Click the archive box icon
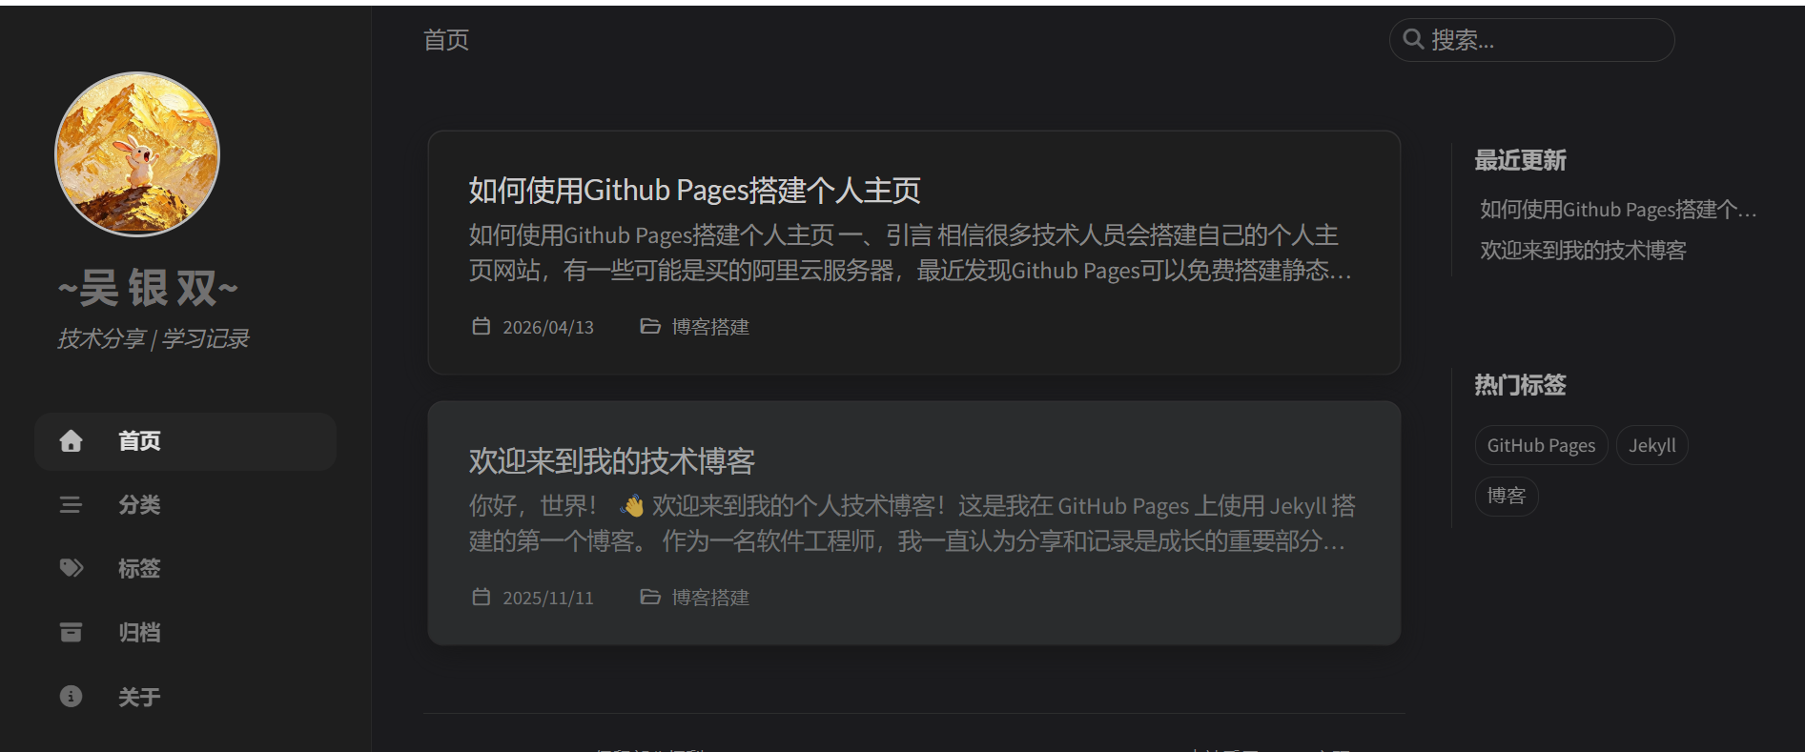Viewport: 1805px width, 752px height. click(71, 633)
